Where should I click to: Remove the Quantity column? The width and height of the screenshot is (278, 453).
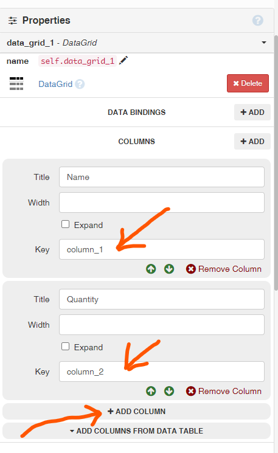[x=224, y=391]
